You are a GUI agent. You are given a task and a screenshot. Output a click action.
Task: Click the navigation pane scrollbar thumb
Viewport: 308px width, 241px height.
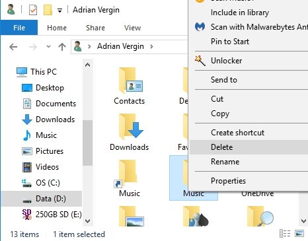(87, 143)
